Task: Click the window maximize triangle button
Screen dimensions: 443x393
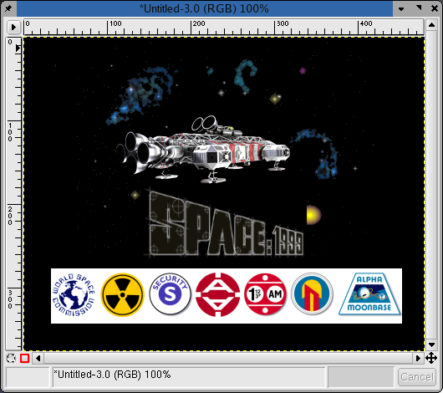Action: click(x=419, y=8)
